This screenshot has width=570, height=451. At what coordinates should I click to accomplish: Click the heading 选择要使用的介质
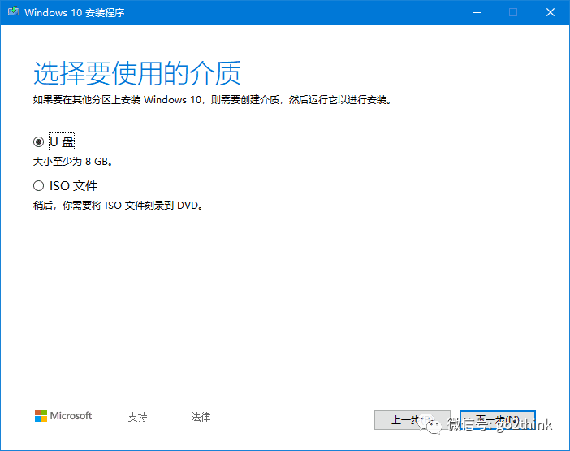coord(137,73)
